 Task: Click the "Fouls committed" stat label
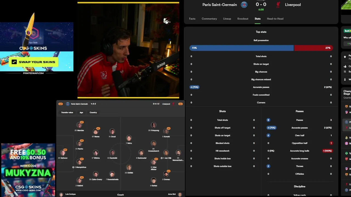click(x=261, y=95)
